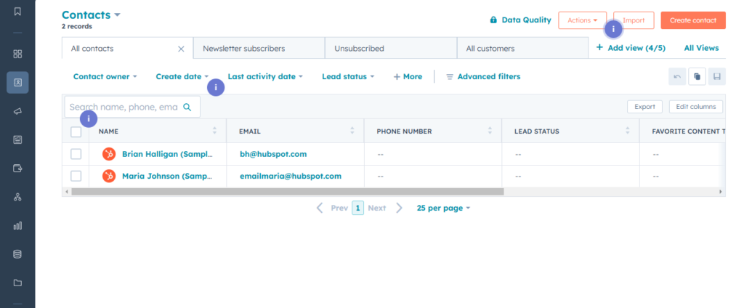
Task: Click the Import button
Action: pos(634,20)
